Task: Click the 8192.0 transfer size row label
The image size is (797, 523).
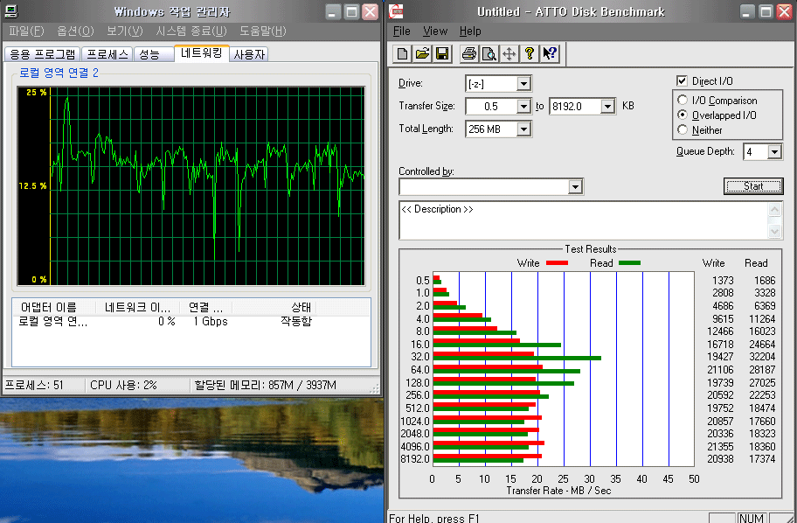Action: (x=415, y=459)
